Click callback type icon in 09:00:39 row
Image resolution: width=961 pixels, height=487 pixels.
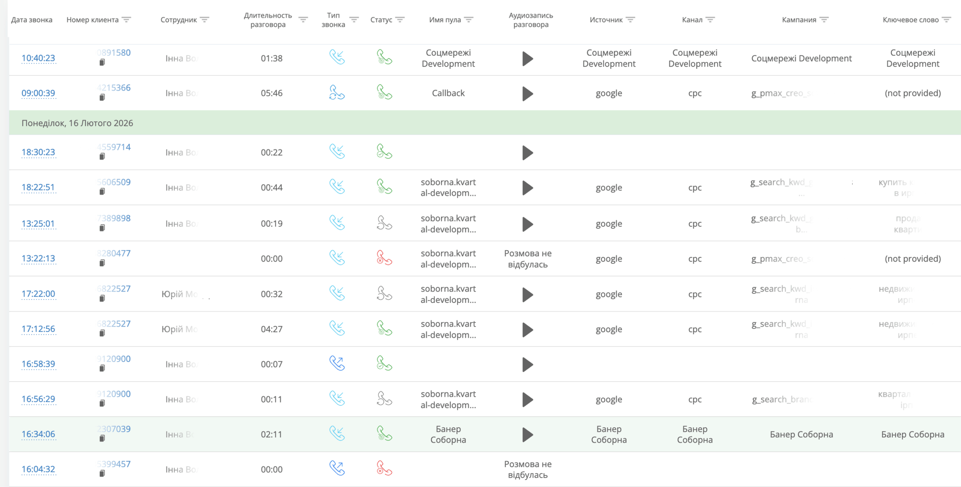point(337,92)
